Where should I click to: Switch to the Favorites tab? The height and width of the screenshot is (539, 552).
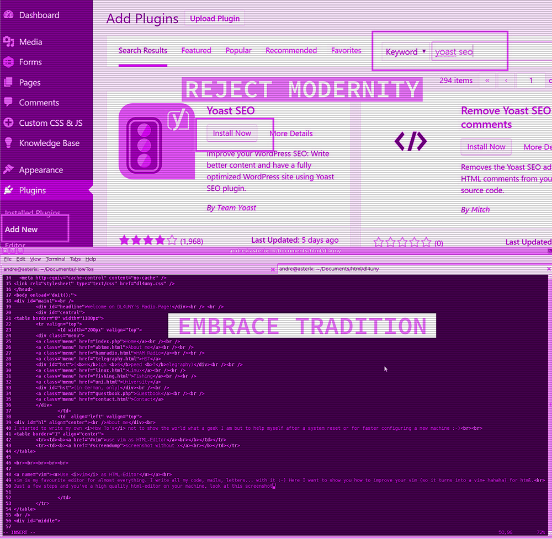point(346,51)
